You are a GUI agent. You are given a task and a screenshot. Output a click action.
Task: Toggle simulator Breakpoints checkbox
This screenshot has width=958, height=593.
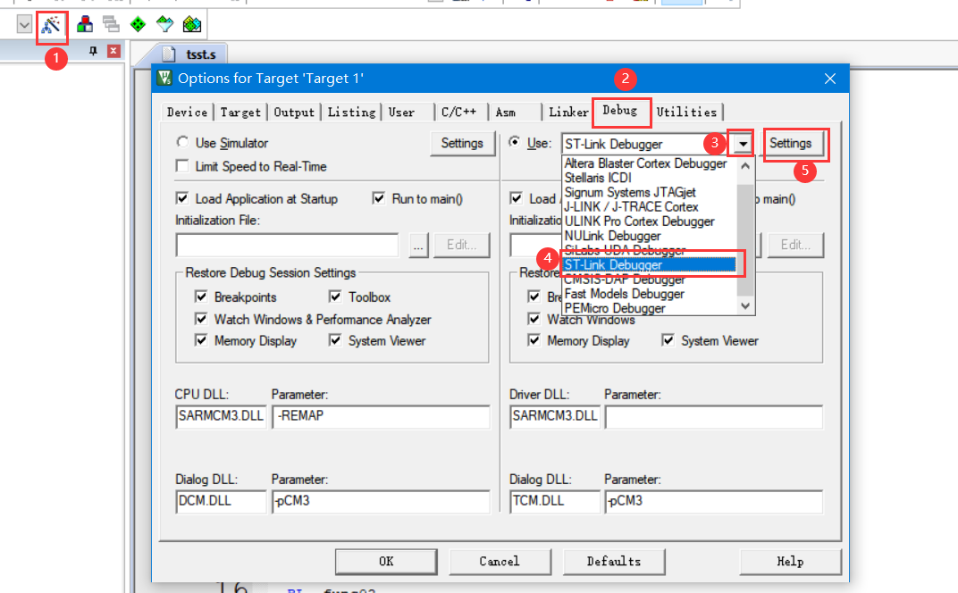pyautogui.click(x=201, y=296)
